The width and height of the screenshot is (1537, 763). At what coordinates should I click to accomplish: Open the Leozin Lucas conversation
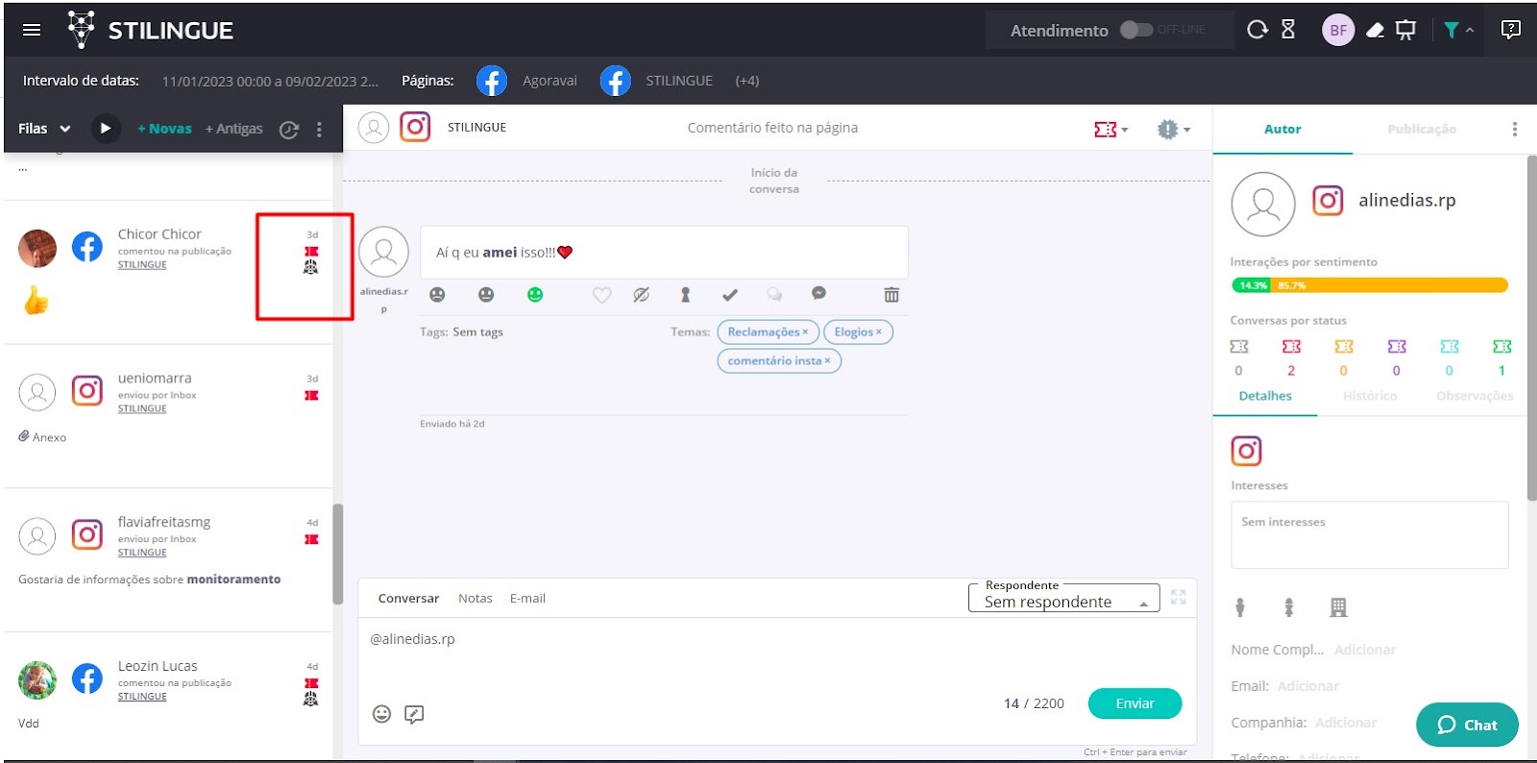tap(168, 697)
